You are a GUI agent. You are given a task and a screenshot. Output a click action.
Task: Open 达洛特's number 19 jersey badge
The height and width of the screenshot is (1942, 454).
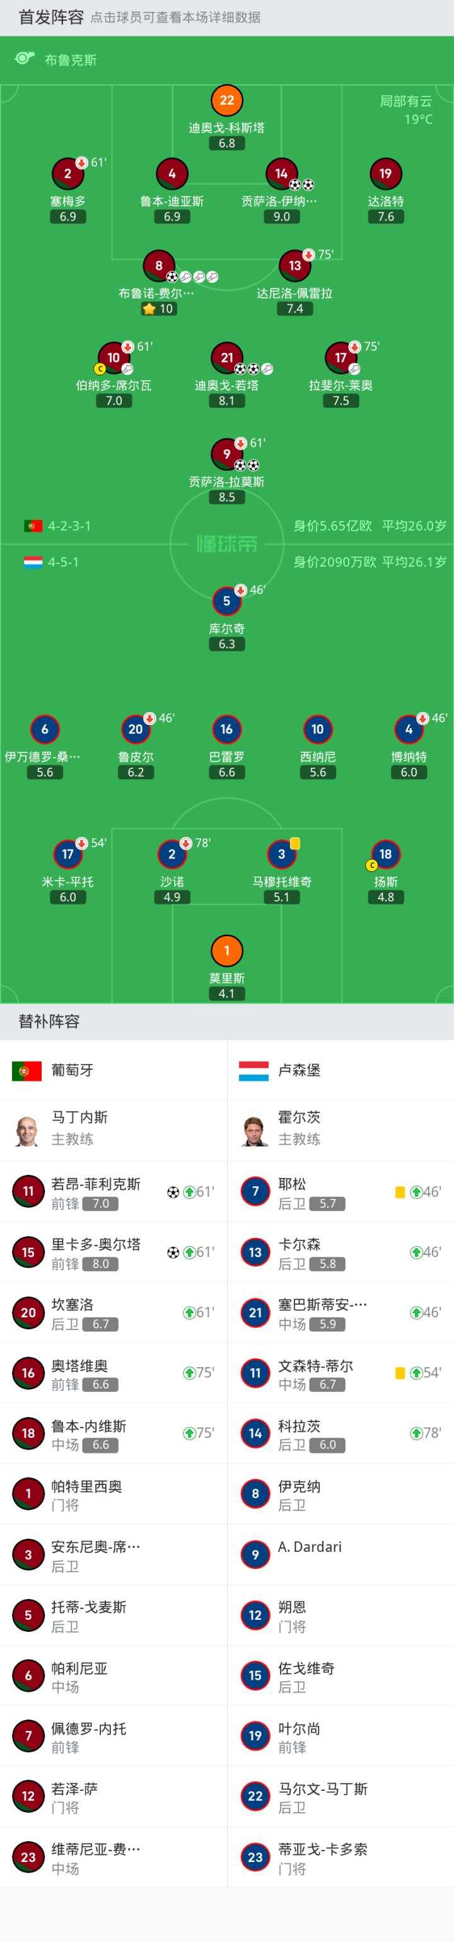click(x=385, y=174)
